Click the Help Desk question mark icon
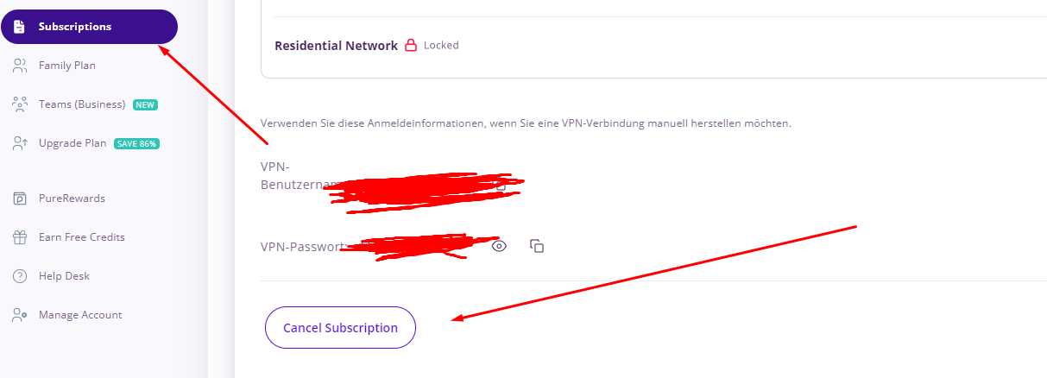Viewport: 1047px width, 378px height. click(x=20, y=276)
